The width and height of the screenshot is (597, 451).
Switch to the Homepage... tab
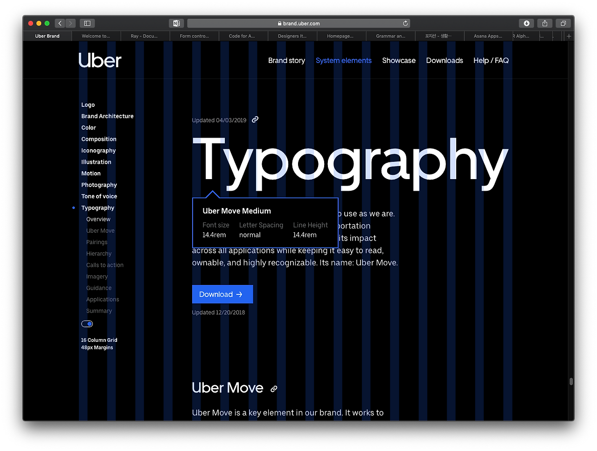[340, 36]
